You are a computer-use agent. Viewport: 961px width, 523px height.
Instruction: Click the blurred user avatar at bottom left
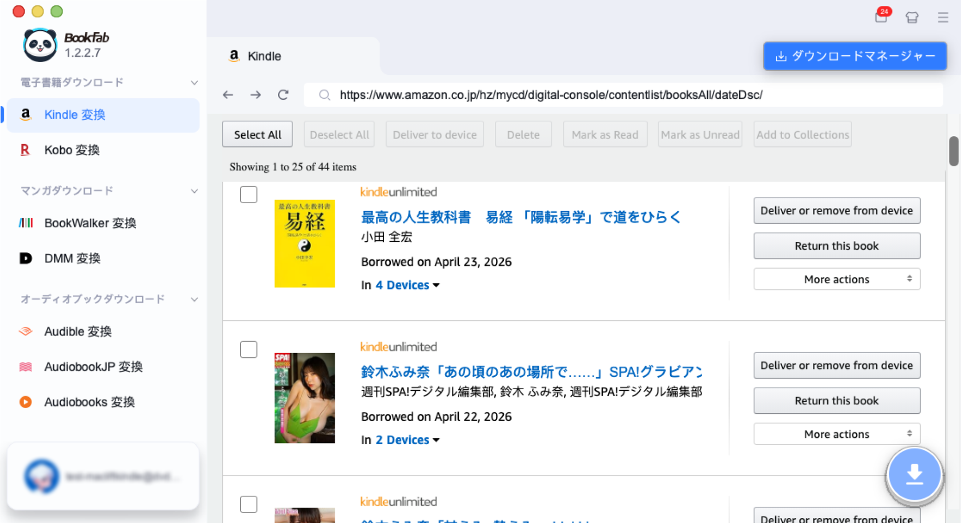click(41, 475)
